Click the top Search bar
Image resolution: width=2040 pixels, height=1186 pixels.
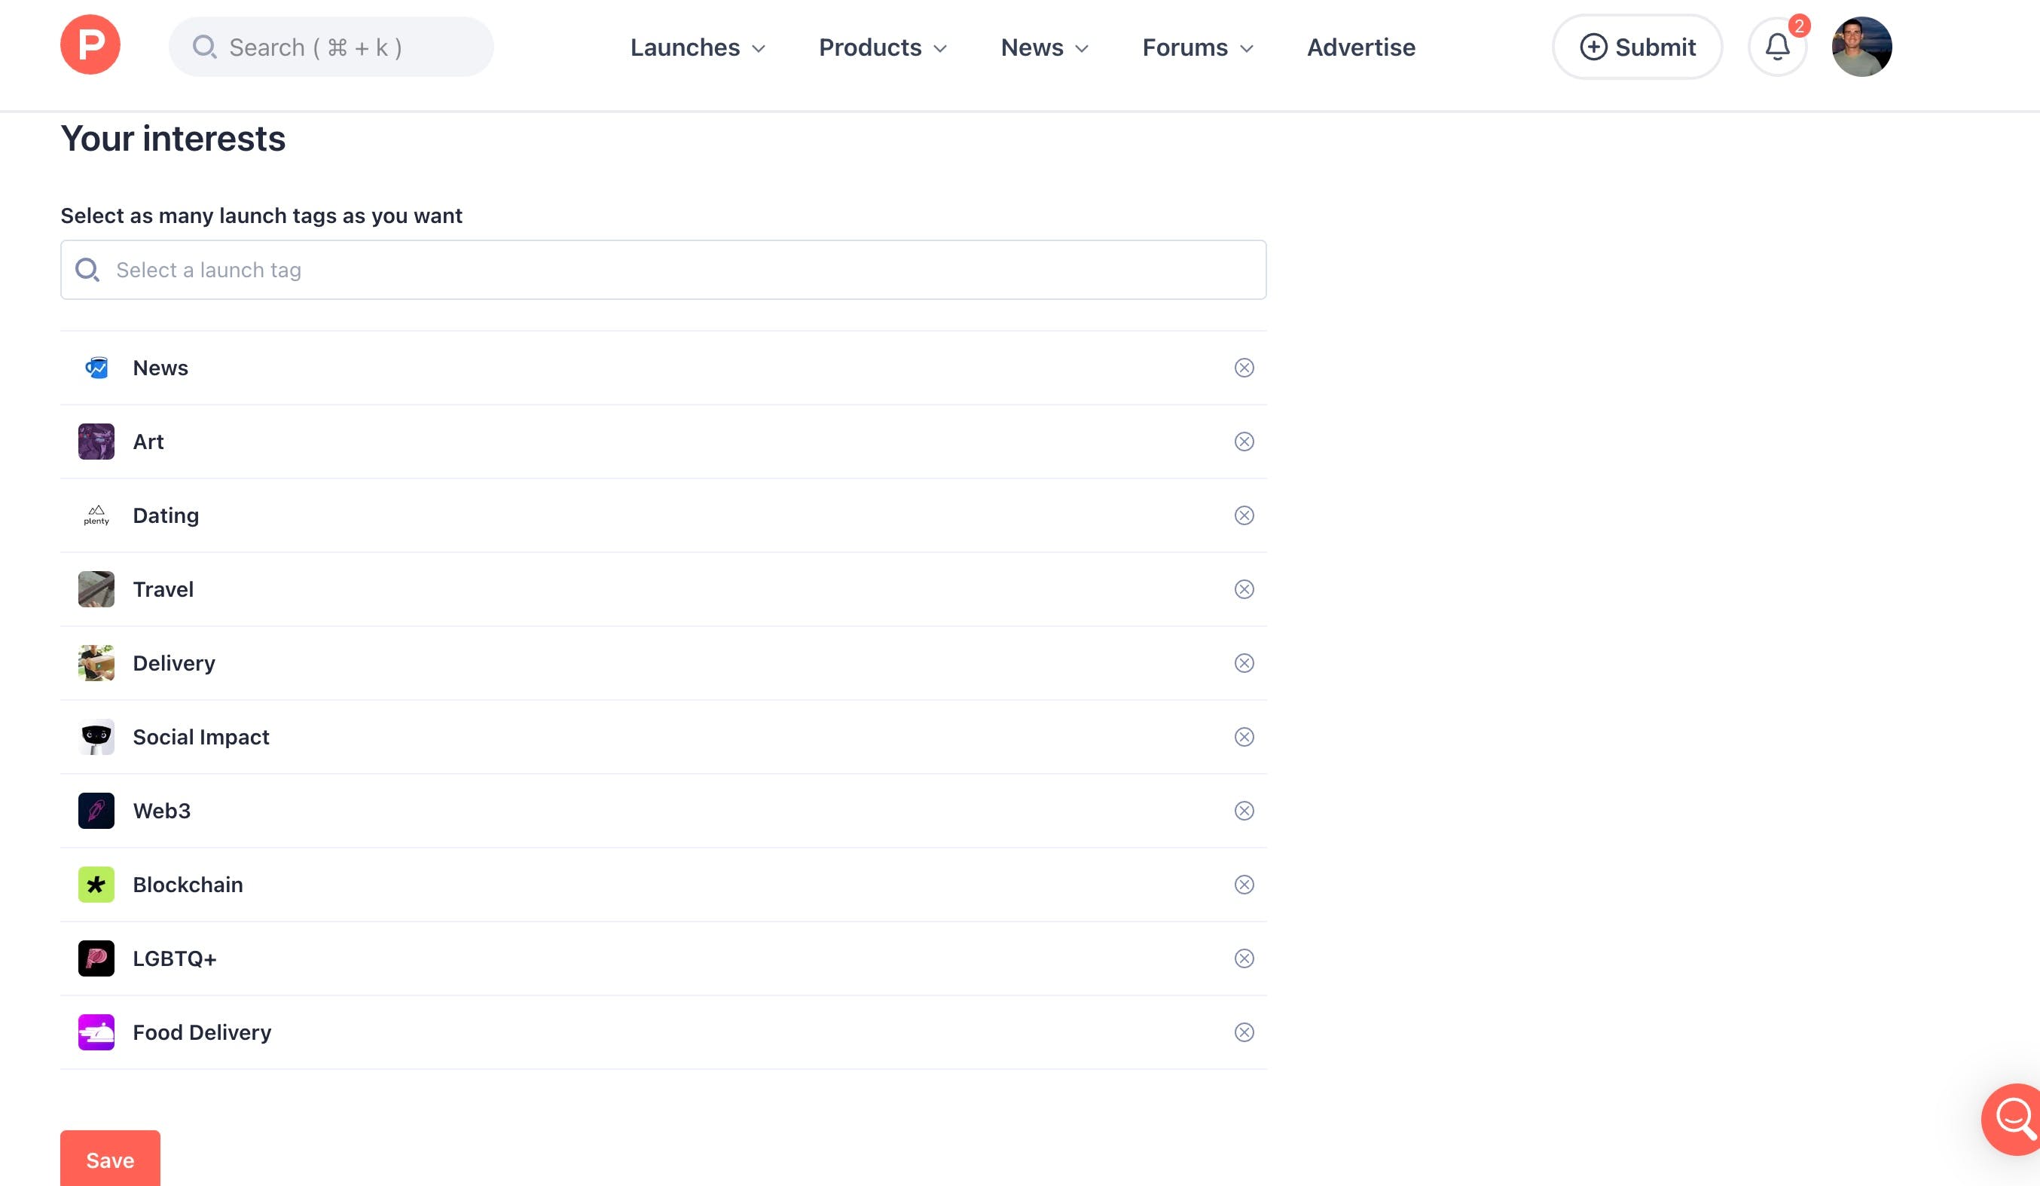click(x=330, y=47)
